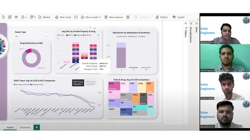Add a new page with plus button
This screenshot has height=140, width=250.
click(37, 127)
